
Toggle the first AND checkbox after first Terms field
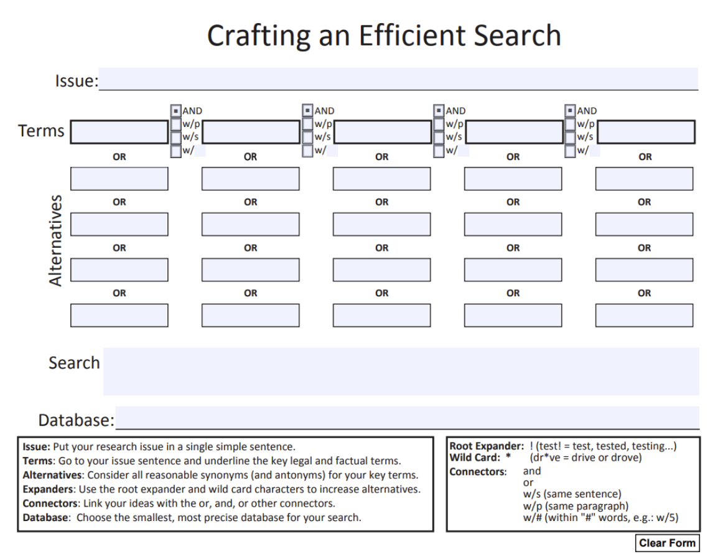click(176, 111)
